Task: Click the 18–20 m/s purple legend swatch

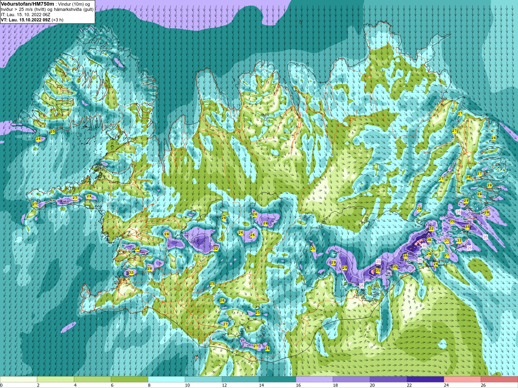Action: (351, 380)
